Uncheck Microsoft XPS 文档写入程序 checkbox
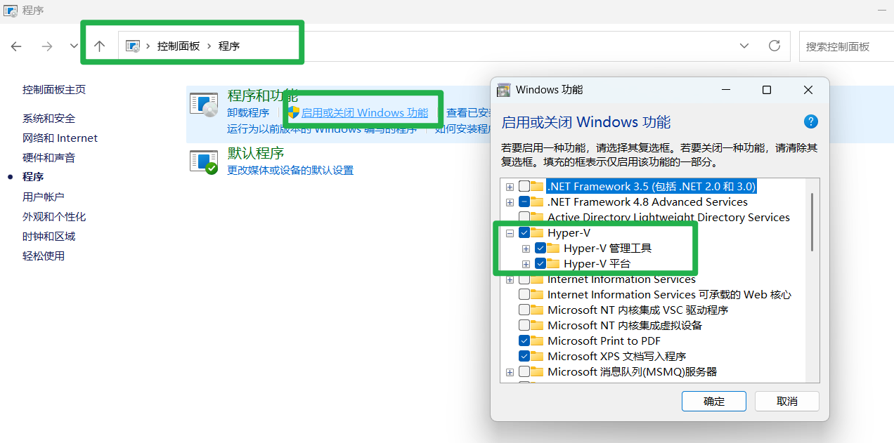Viewport: 894px width, 443px height. point(524,357)
